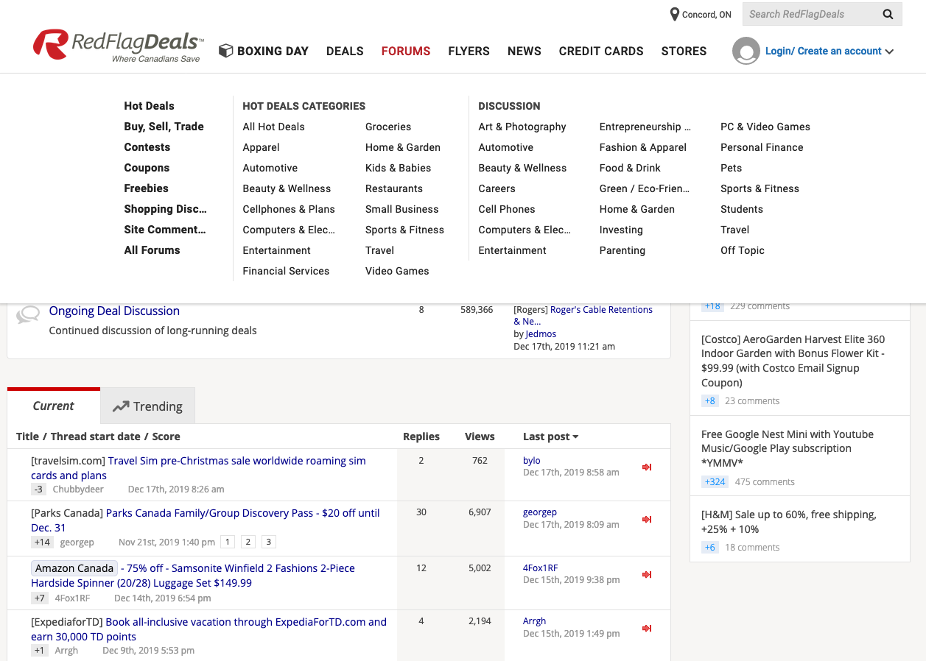926x661 pixels.
Task: Open Parenting discussion forum
Action: [622, 250]
